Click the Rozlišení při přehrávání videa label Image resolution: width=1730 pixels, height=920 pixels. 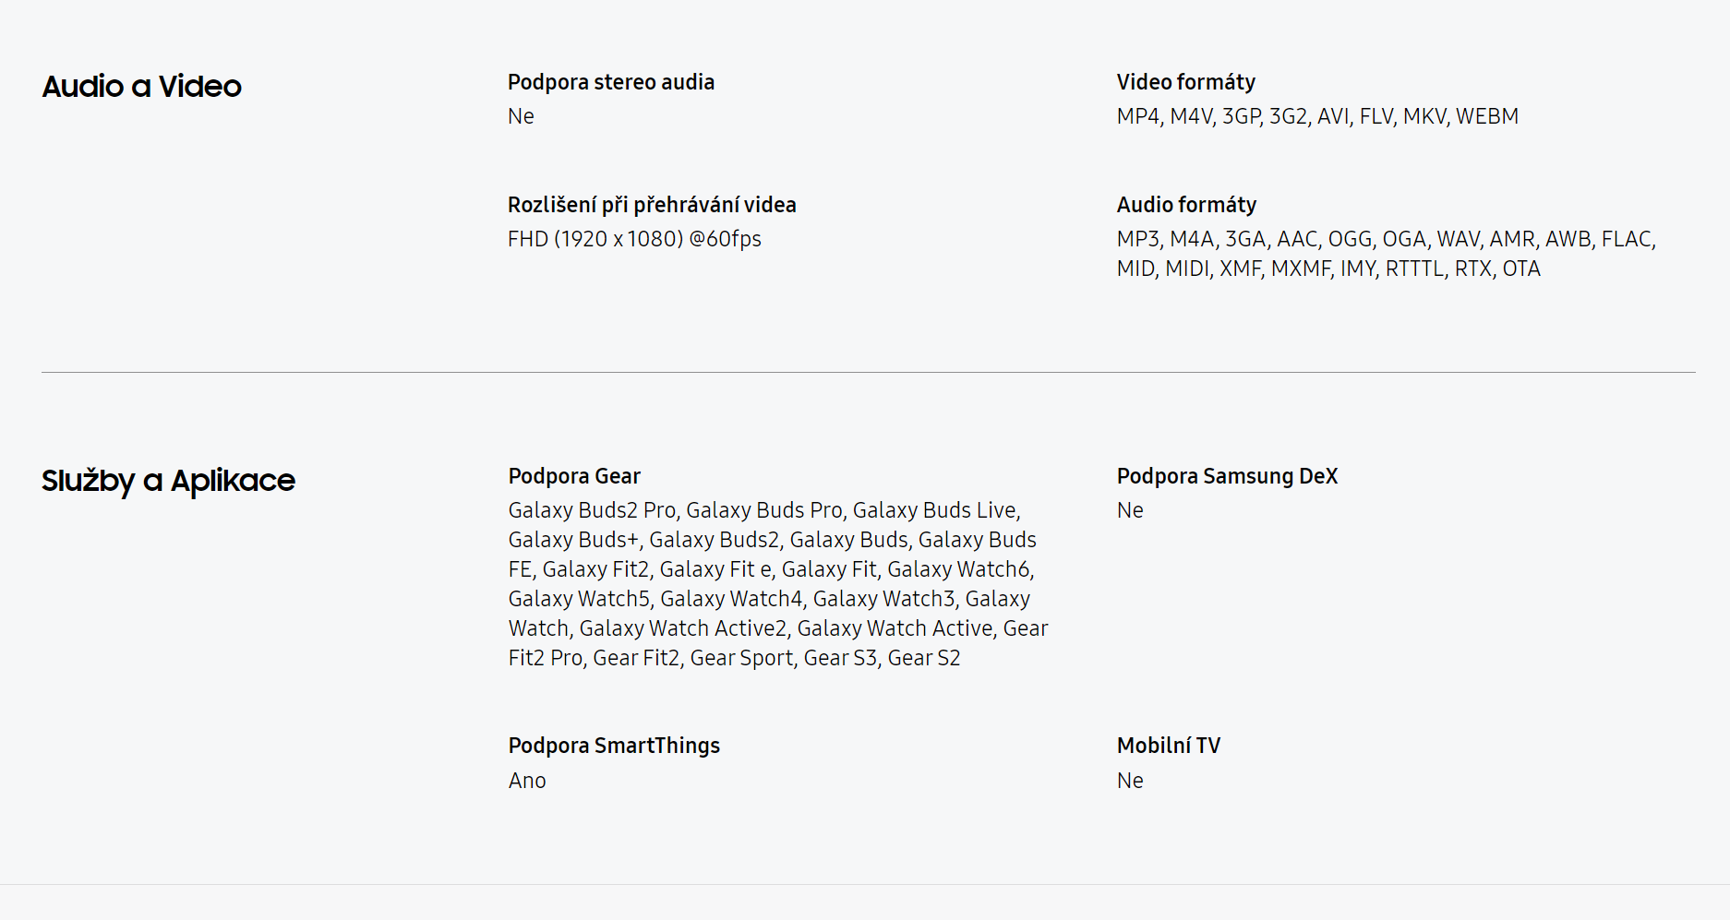pos(652,205)
